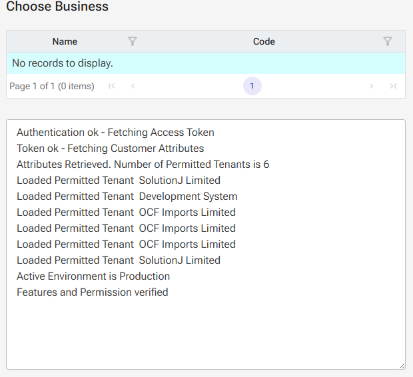Select page number 1 in pager
Viewport: 413px width, 377px height.
click(252, 86)
